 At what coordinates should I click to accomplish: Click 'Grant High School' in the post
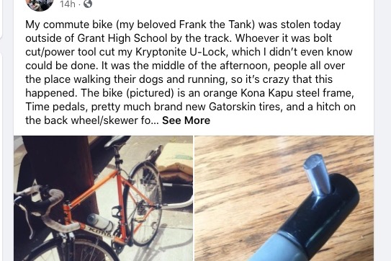(x=122, y=38)
